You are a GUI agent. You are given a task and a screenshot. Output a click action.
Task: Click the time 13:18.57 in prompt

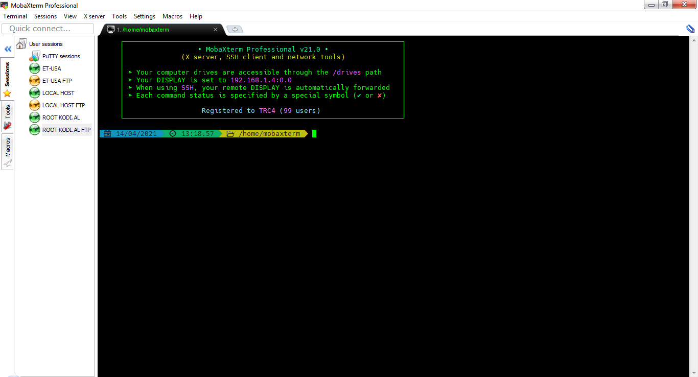click(x=198, y=134)
